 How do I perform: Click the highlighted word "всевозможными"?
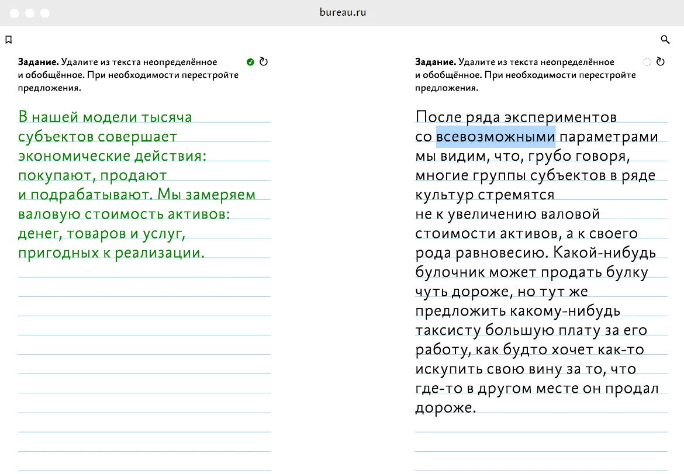coord(495,137)
